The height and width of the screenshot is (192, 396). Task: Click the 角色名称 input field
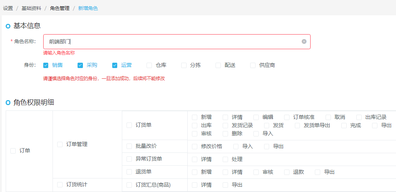(177, 42)
